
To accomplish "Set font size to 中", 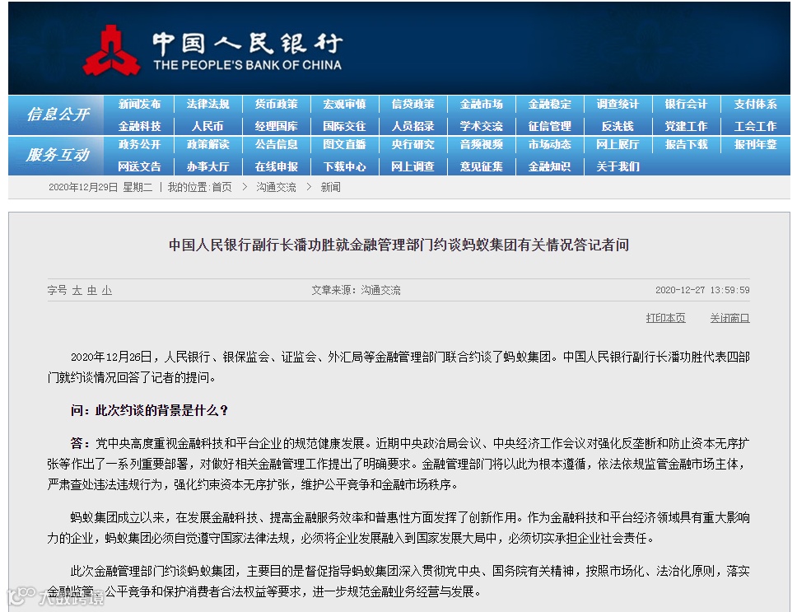I will point(92,290).
